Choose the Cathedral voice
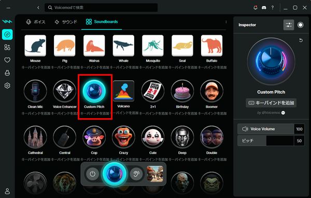The height and width of the screenshot is (198, 311). (35, 137)
